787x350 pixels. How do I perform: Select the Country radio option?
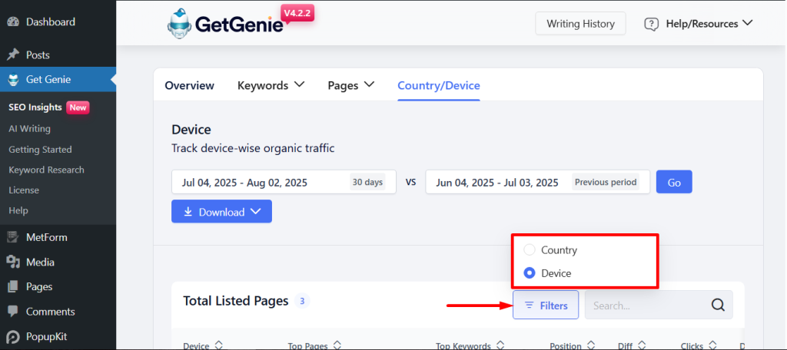point(529,249)
